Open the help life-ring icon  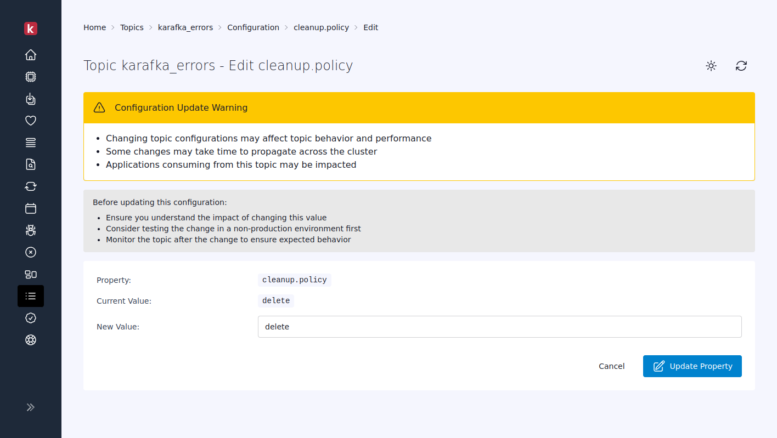click(31, 340)
